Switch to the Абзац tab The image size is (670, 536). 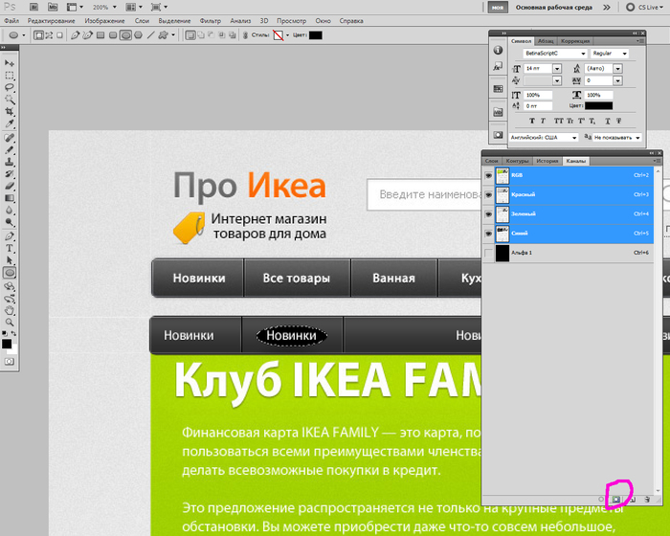pyautogui.click(x=546, y=41)
